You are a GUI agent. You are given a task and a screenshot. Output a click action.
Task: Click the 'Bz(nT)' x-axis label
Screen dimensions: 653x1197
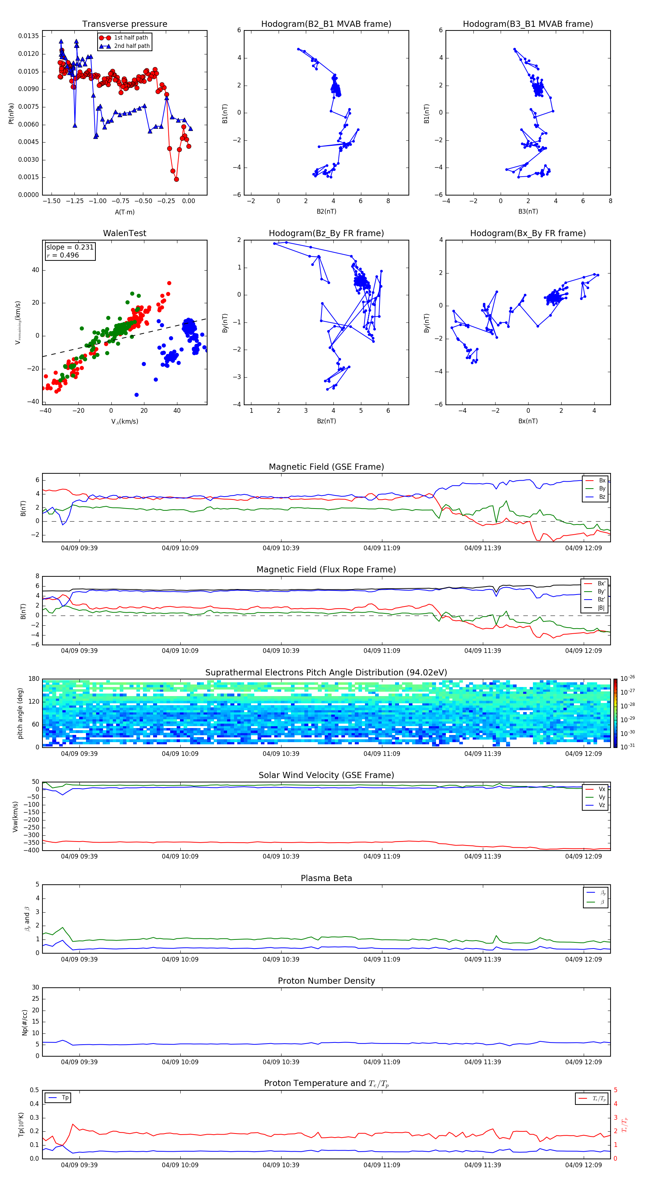(x=326, y=421)
